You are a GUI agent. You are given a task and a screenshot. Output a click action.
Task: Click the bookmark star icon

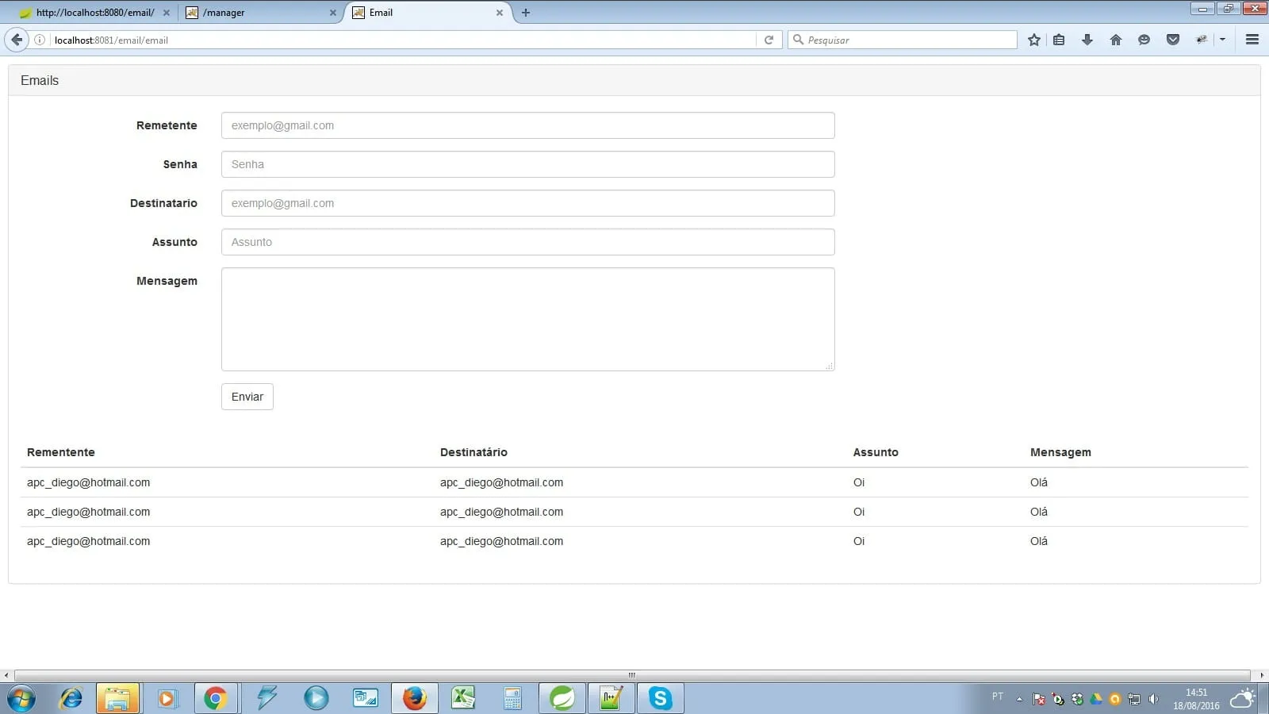[1033, 40]
